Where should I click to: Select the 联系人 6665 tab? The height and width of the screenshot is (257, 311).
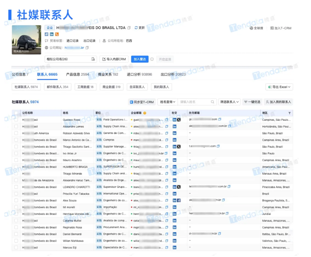47,74
